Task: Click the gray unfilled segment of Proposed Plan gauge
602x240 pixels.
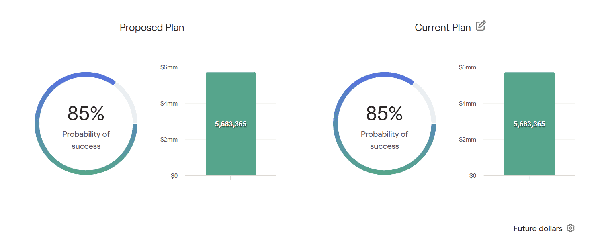Action: [131, 100]
